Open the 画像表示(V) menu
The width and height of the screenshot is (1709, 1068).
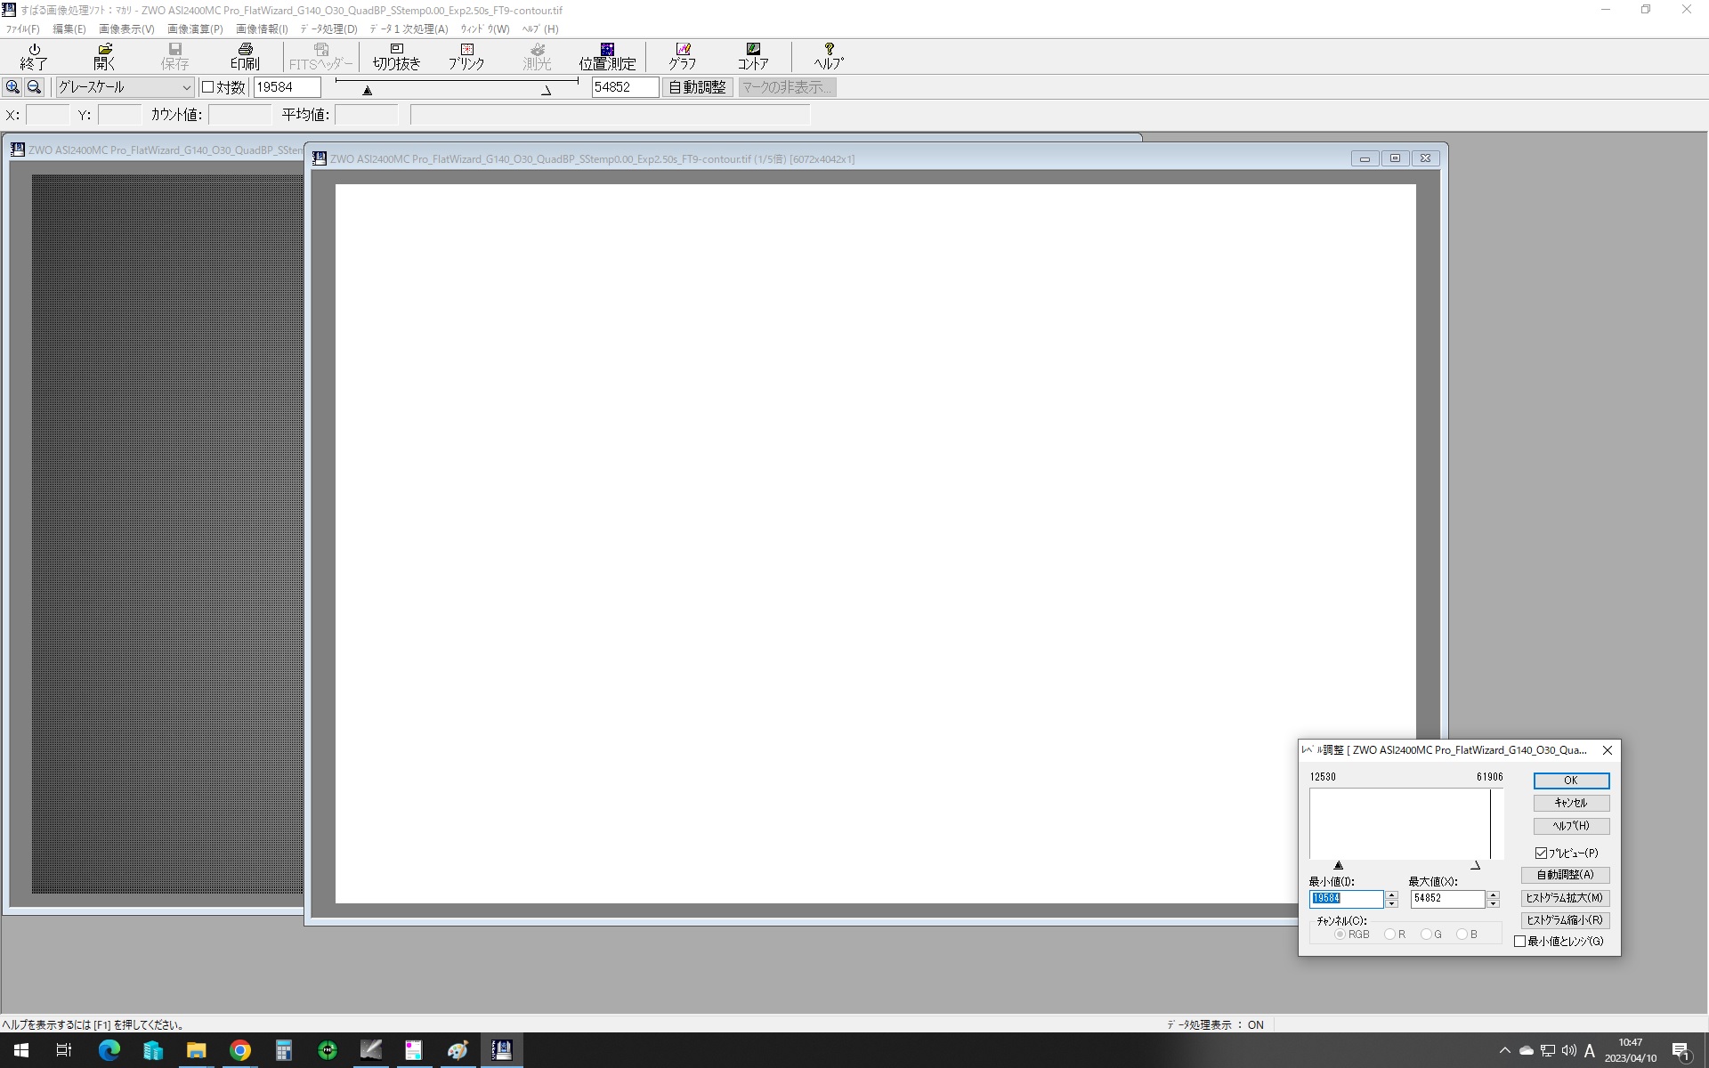126,29
